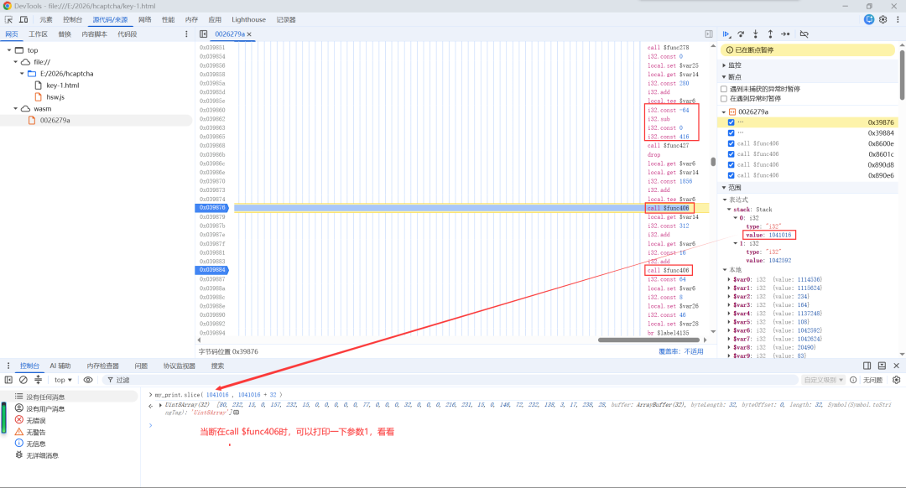Image resolution: width=906 pixels, height=488 pixels.
Task: Activate the inspect element picker icon
Action: coord(8,19)
